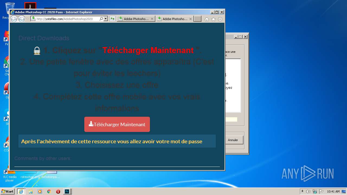Click the red "Télécharger Maintenant" text in step 1
This screenshot has height=195, width=347.
(x=148, y=50)
